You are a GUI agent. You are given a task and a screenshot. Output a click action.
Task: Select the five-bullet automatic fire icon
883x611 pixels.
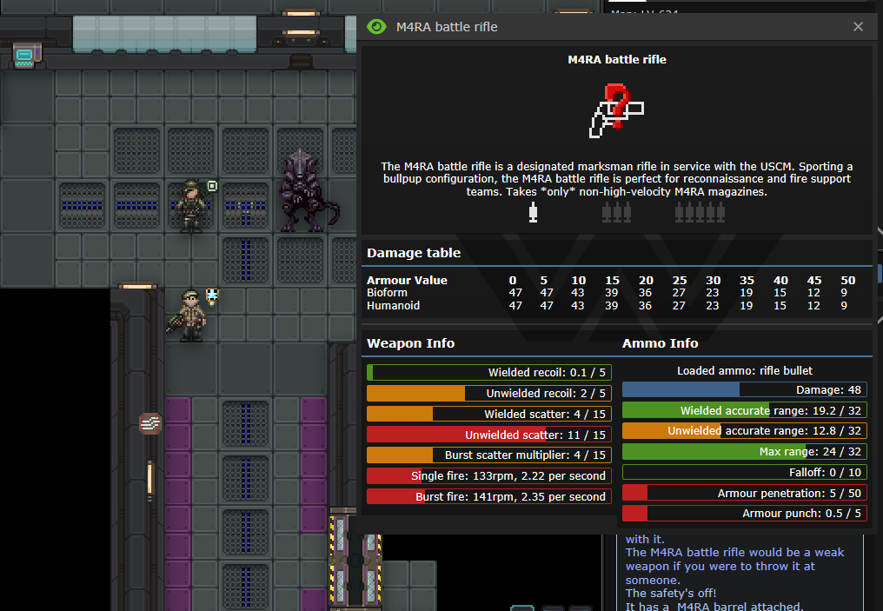click(x=700, y=212)
